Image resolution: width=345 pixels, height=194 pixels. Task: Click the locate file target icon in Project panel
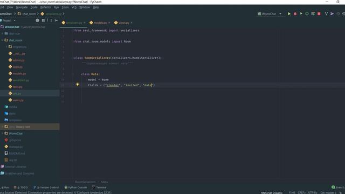click(x=37, y=20)
